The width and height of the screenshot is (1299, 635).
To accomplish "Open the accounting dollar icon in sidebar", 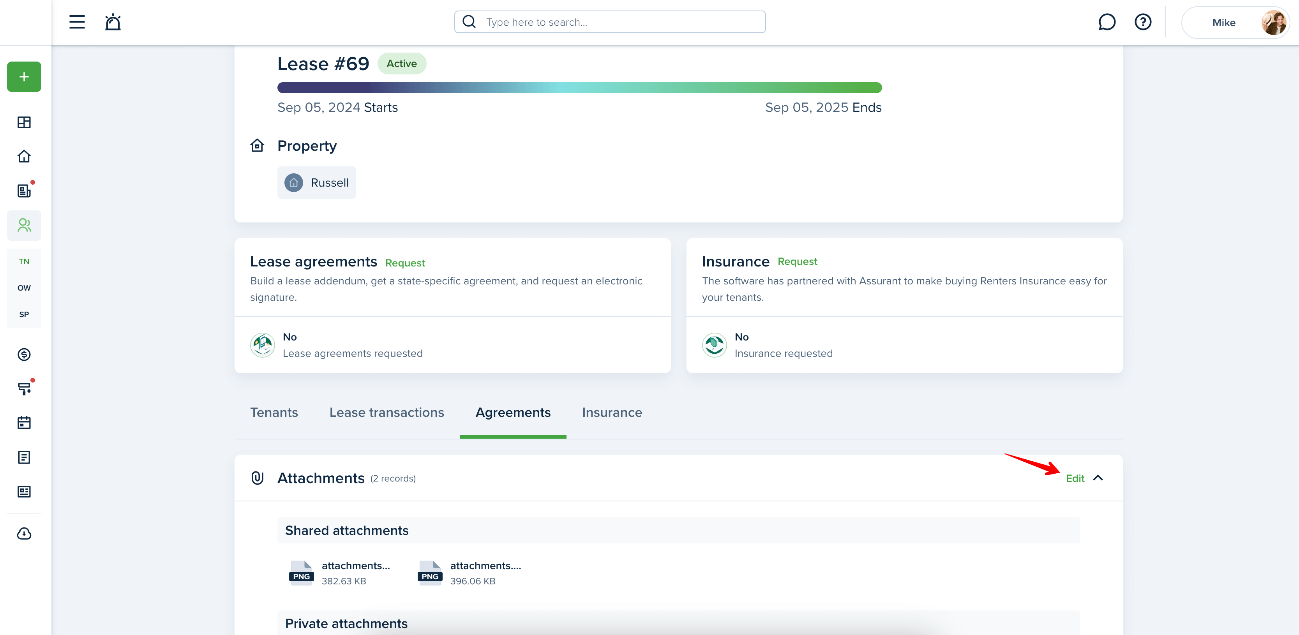I will click(x=24, y=355).
